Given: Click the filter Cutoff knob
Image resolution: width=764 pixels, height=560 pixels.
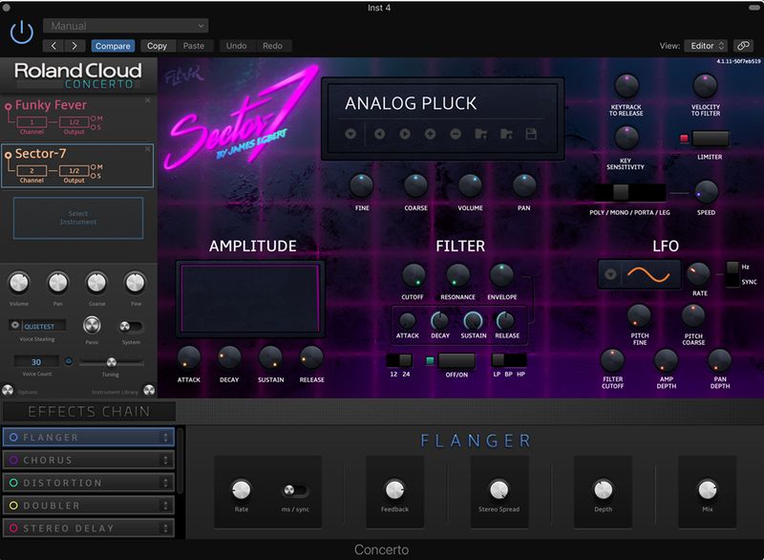Looking at the screenshot, I should click(414, 275).
